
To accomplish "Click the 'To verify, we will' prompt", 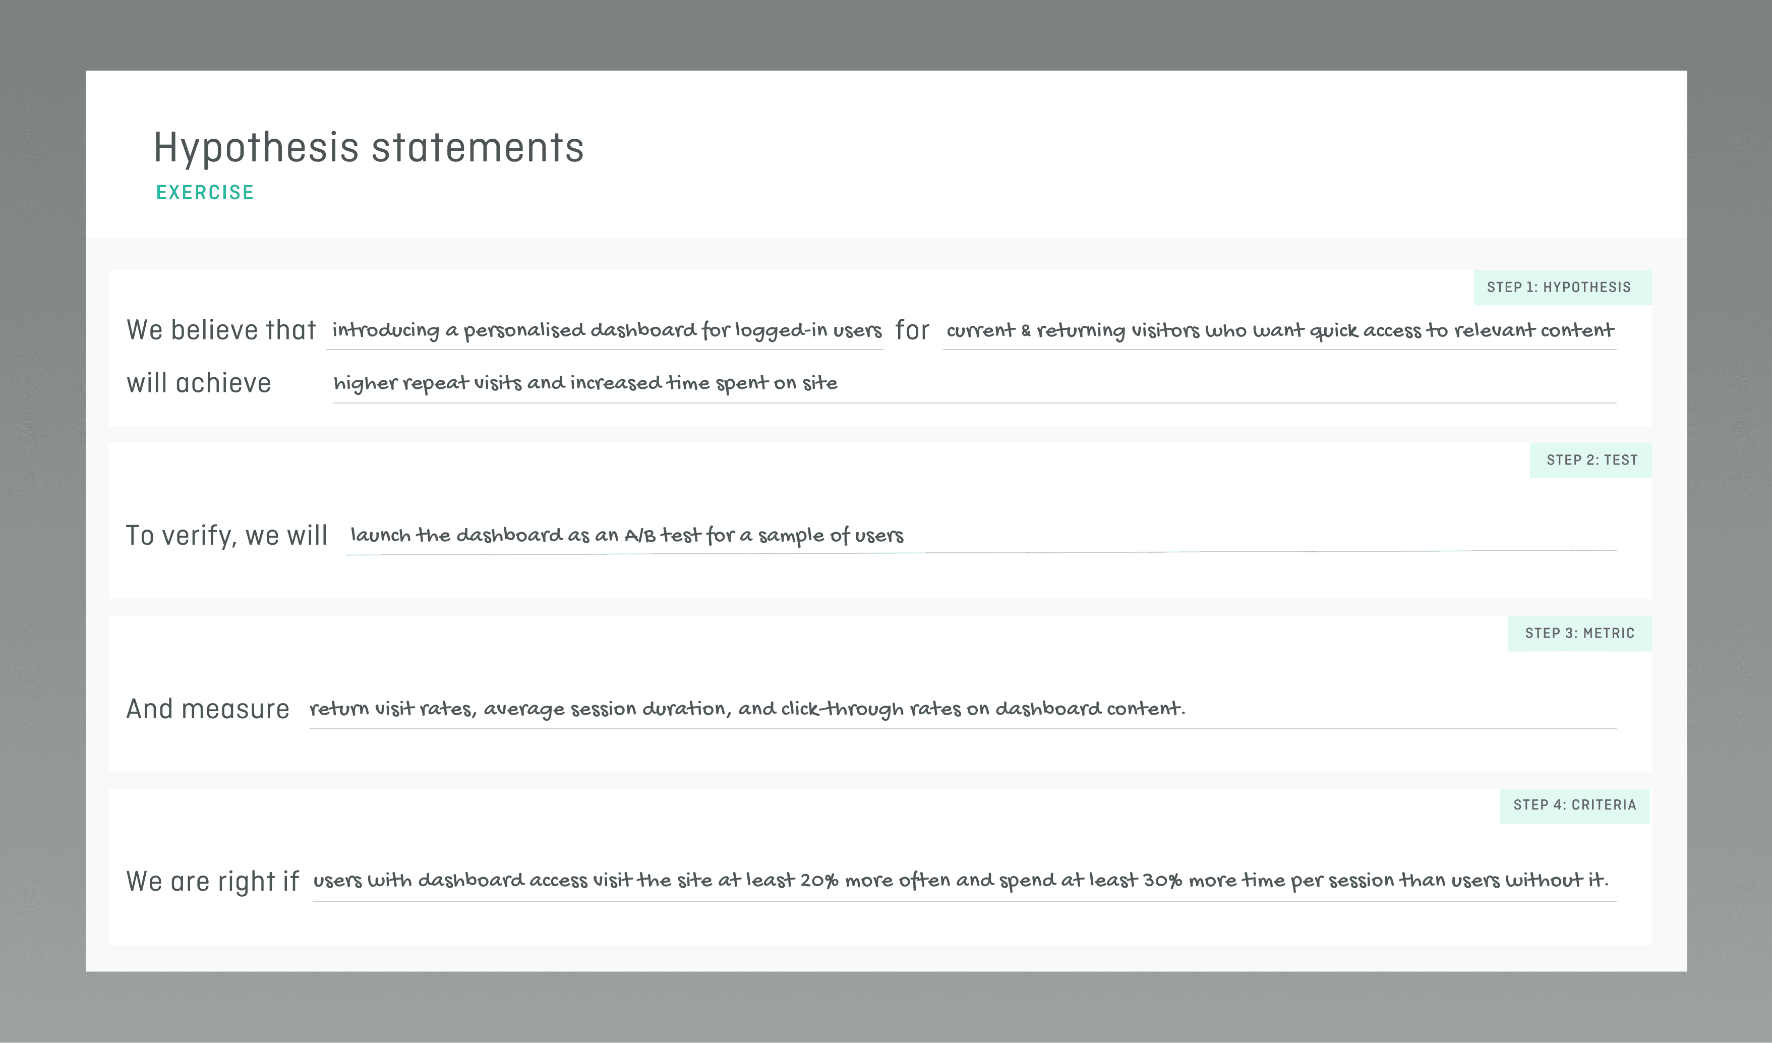I will click(x=226, y=536).
